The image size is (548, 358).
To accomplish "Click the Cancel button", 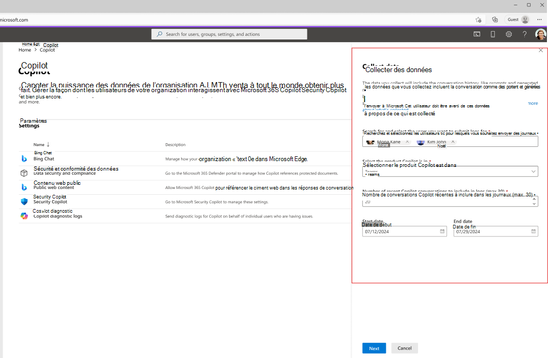I will (x=404, y=348).
